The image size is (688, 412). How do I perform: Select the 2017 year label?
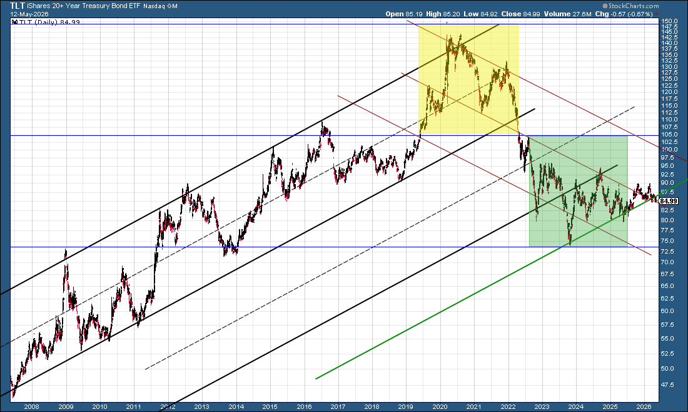click(338, 407)
